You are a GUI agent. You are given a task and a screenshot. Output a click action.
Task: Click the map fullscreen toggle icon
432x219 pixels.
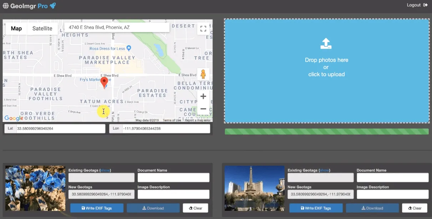(x=203, y=29)
